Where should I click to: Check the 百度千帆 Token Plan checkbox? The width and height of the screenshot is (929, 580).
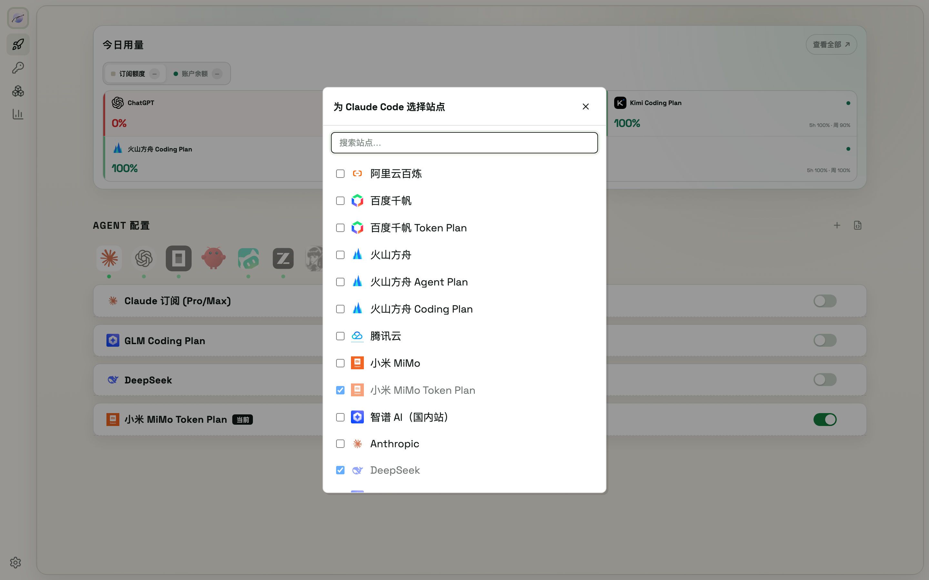pos(340,228)
